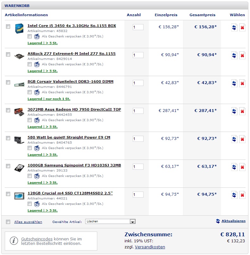Click refresh icon for Crucial m4 SSD
Viewport: 250px width, 255px height.
(x=234, y=195)
